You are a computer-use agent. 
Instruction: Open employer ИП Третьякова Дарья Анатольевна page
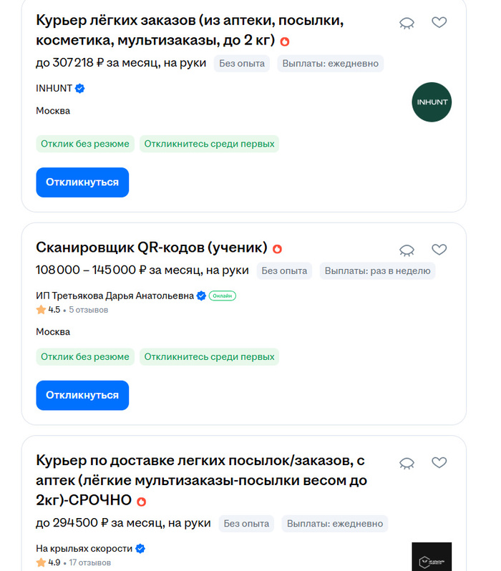115,296
